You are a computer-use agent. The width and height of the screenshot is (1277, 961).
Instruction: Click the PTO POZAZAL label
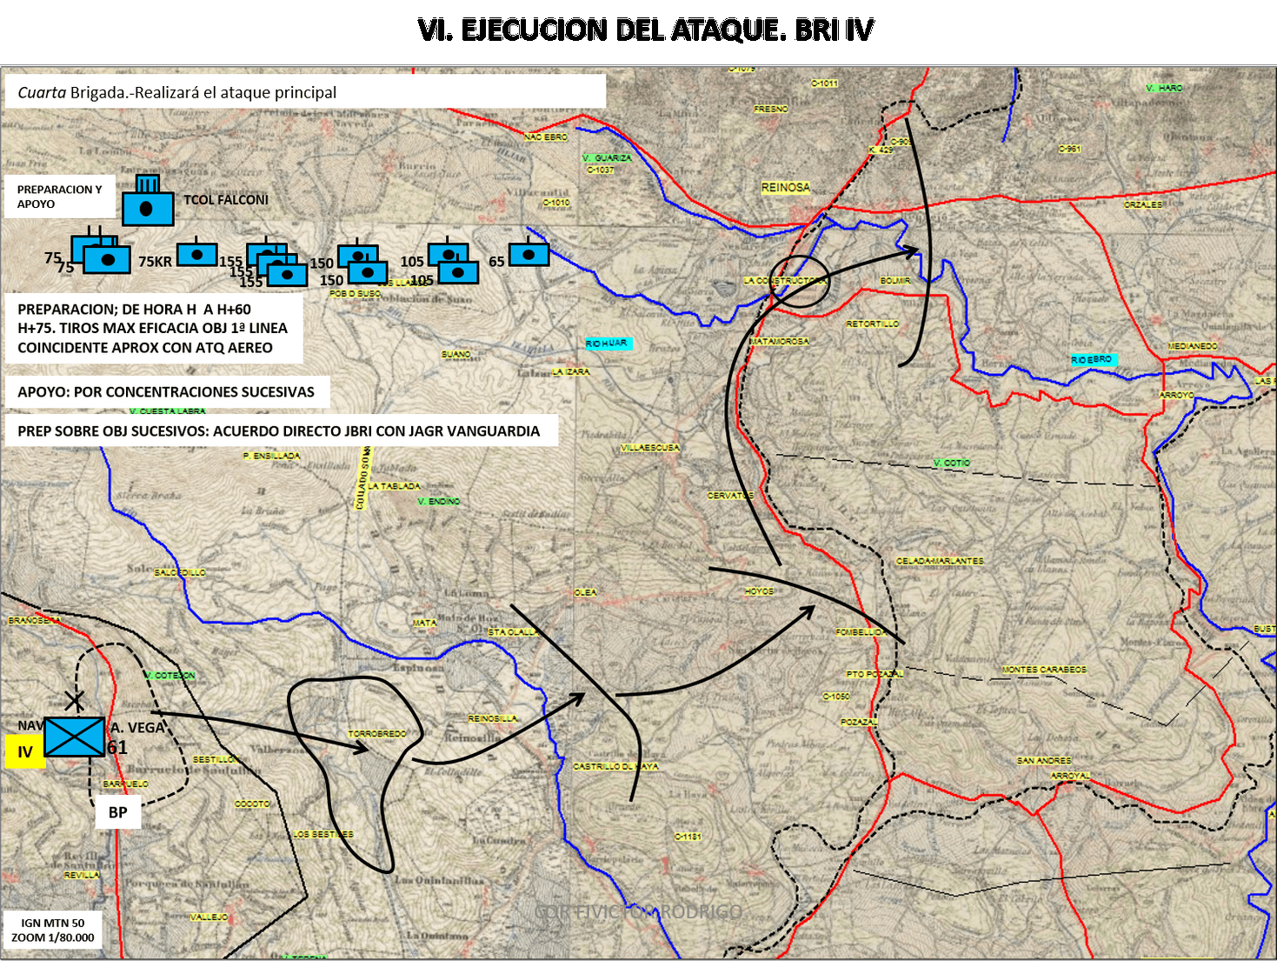tap(875, 674)
